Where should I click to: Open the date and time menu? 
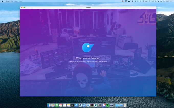click(168, 1)
